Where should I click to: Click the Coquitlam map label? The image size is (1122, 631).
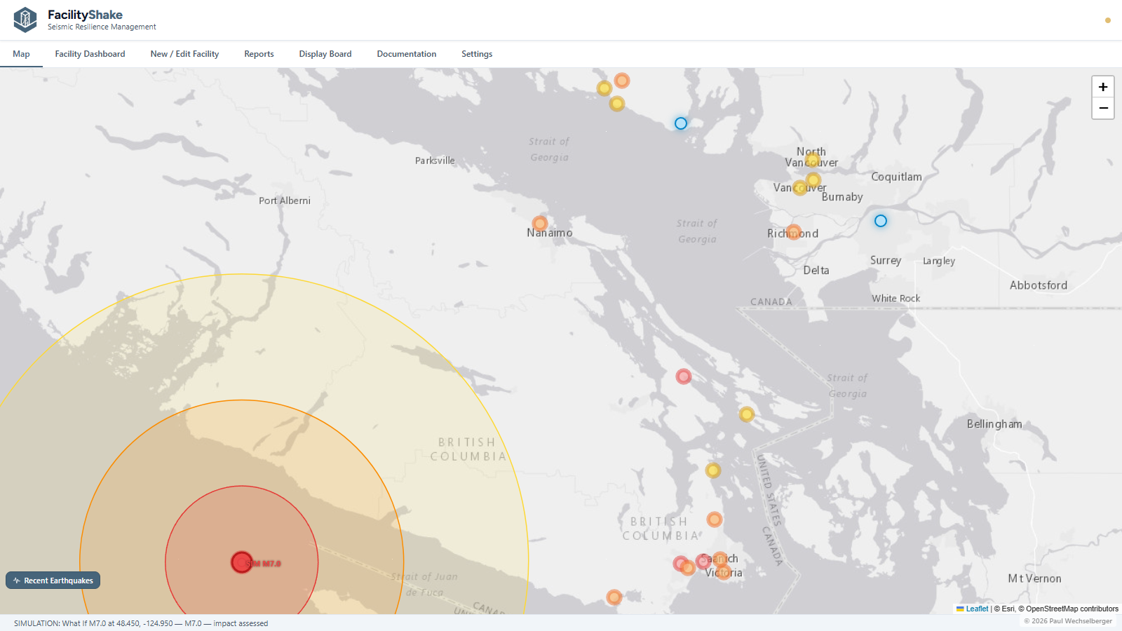click(896, 177)
